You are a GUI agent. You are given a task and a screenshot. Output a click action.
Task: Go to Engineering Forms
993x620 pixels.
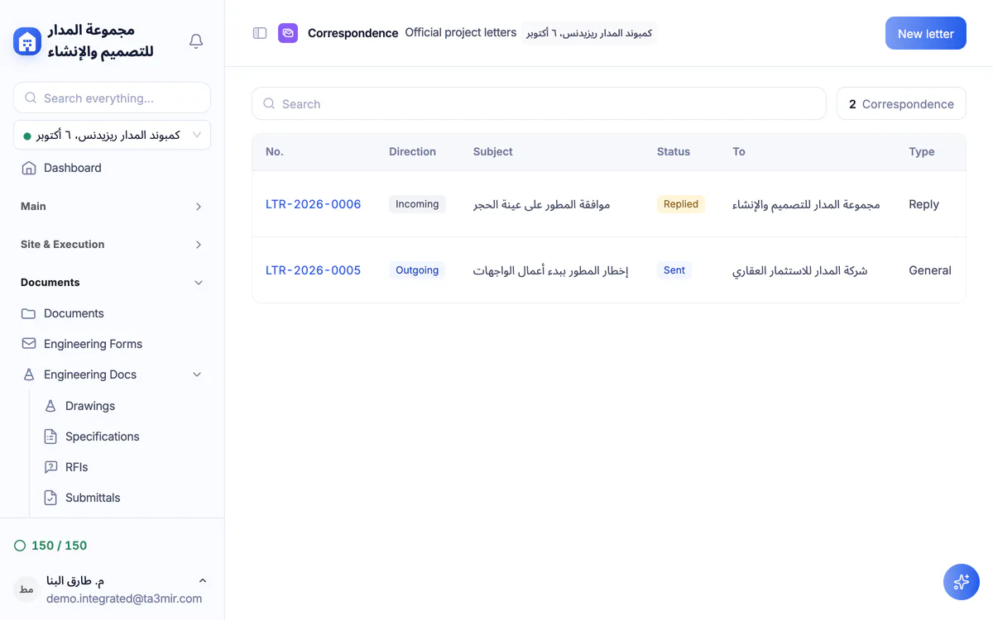(112, 344)
